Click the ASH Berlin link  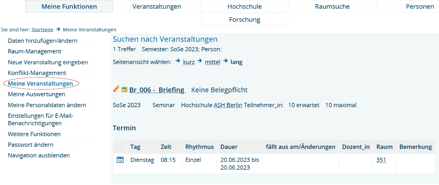[228, 105]
